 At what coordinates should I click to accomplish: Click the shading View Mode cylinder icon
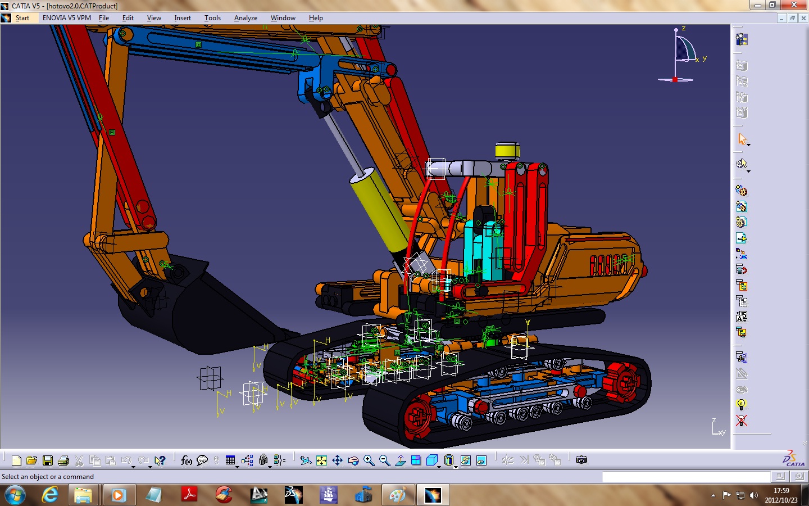pos(448,460)
